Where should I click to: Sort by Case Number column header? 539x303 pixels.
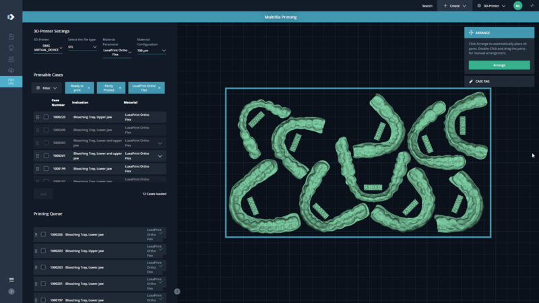point(58,102)
